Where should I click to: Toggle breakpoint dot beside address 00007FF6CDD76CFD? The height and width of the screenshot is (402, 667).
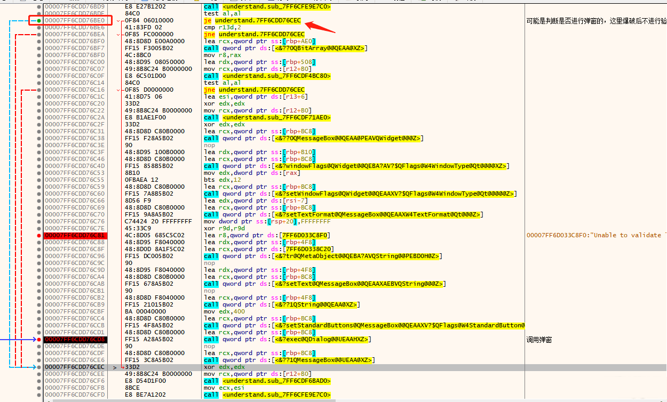(39, 395)
